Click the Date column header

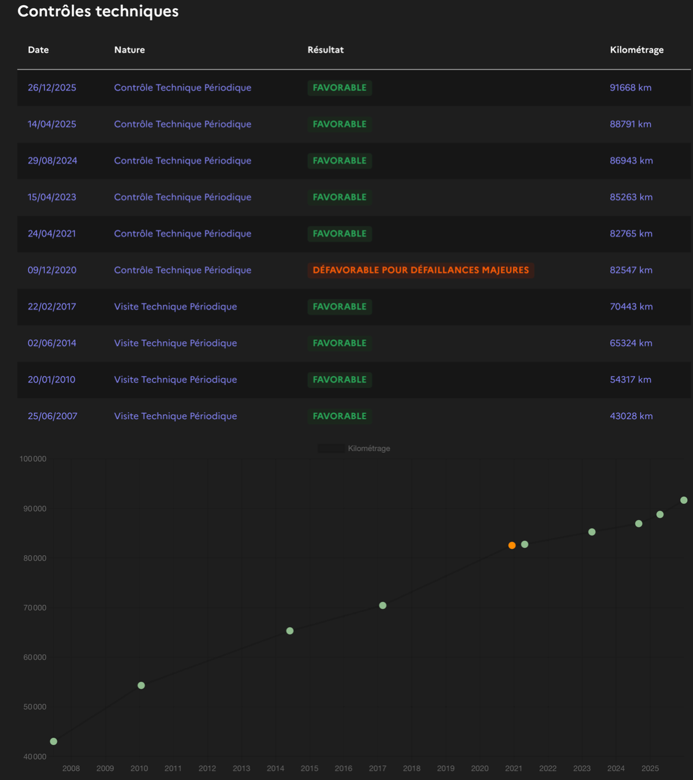pos(38,50)
